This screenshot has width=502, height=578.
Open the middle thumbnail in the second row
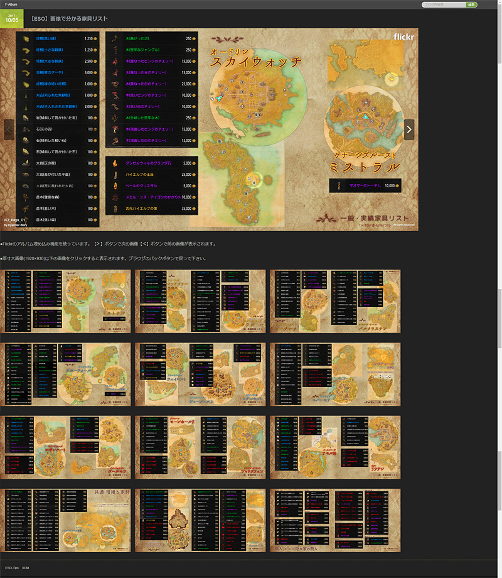pyautogui.click(x=200, y=374)
